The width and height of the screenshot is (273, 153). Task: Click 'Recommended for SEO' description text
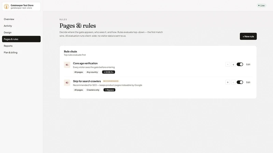pyautogui.click(x=107, y=85)
